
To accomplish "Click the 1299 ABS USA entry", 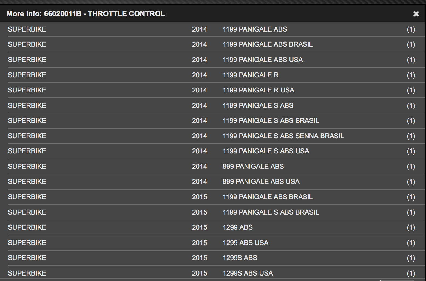I will pos(245,243).
